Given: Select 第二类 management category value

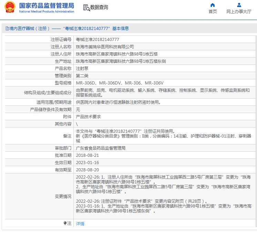Looking at the screenshot, I should [x=82, y=76].
